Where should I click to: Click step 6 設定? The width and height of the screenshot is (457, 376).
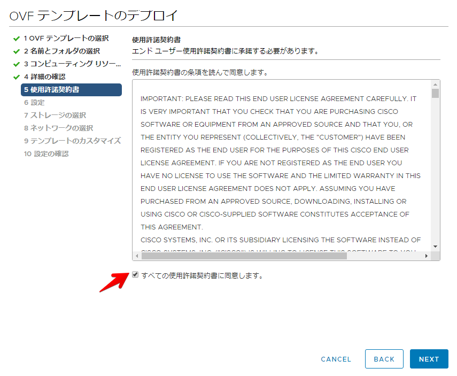pos(34,102)
